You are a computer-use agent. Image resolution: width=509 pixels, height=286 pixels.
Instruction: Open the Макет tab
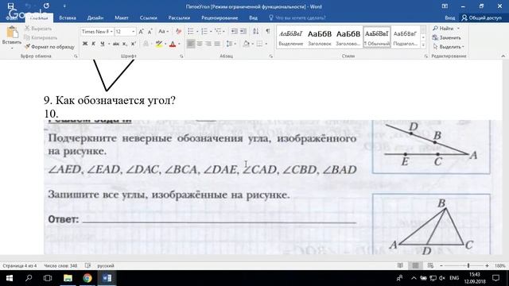[122, 17]
